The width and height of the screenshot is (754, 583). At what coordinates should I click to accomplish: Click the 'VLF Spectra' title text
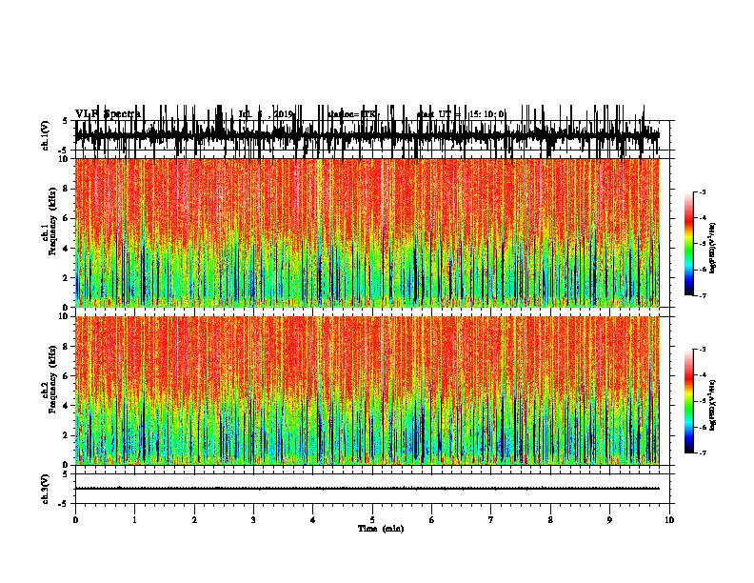pyautogui.click(x=108, y=114)
